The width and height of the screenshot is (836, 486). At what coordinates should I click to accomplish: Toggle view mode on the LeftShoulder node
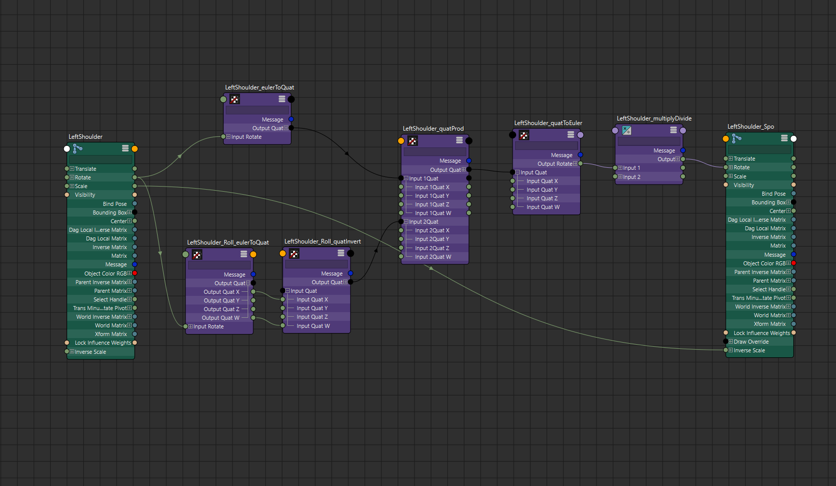tap(125, 148)
